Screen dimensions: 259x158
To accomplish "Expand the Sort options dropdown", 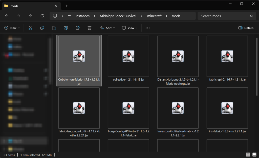I will point(107,28).
